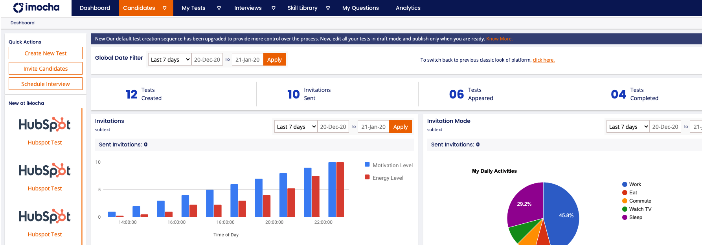702x245 pixels.
Task: Click the red Energy Level legend swatch
Action: point(367,177)
